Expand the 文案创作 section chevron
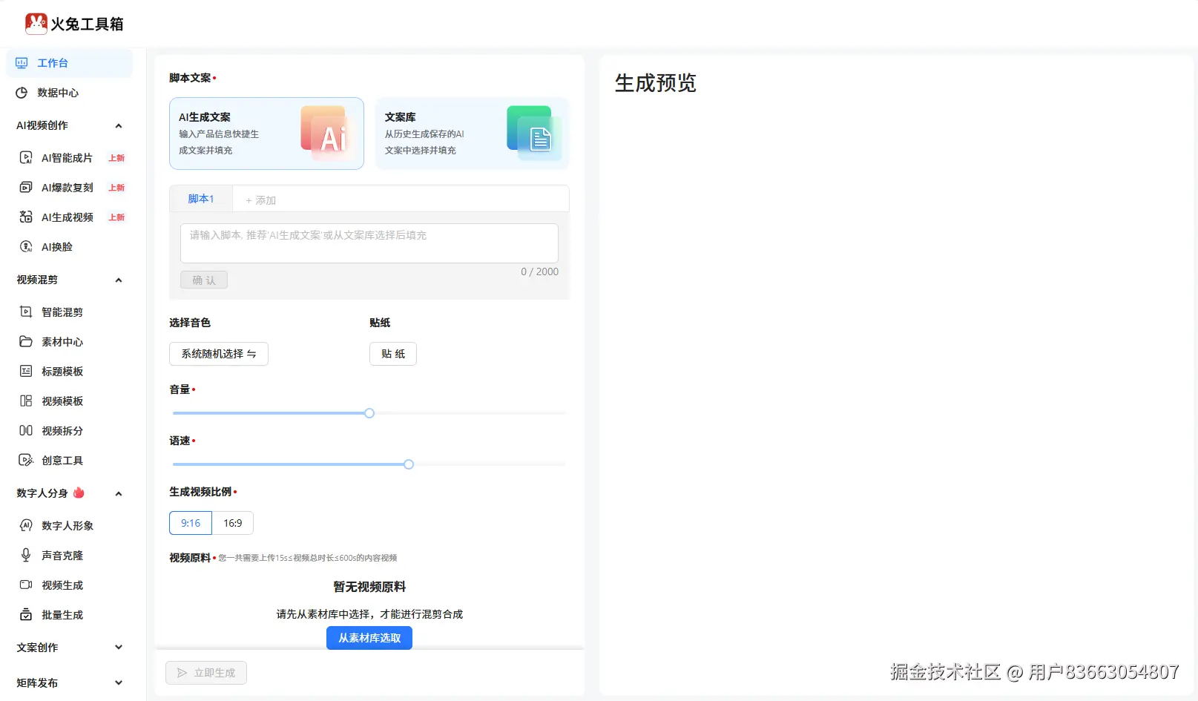The height and width of the screenshot is (701, 1198). point(119,648)
